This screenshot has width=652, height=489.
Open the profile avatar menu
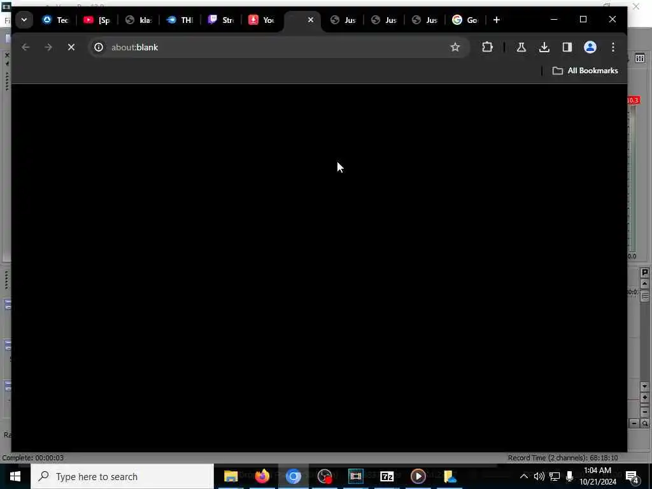tap(590, 47)
